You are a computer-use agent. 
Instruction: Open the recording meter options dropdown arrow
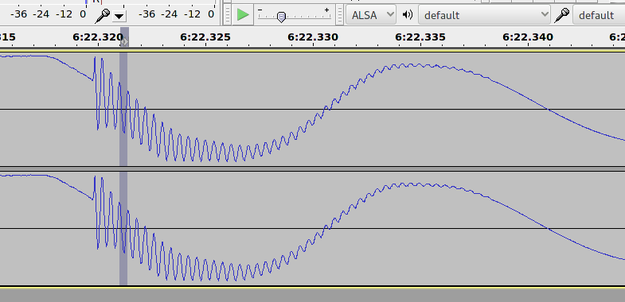tap(119, 17)
